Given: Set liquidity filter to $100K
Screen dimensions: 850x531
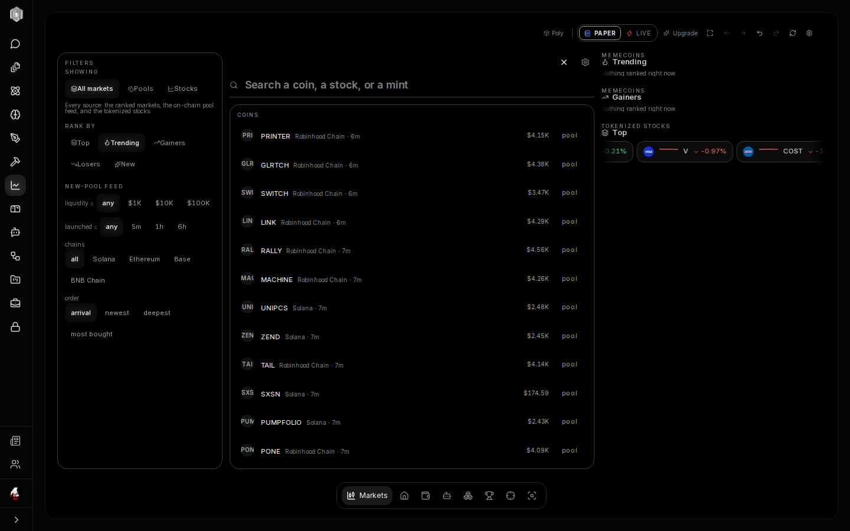Looking at the screenshot, I should point(198,203).
